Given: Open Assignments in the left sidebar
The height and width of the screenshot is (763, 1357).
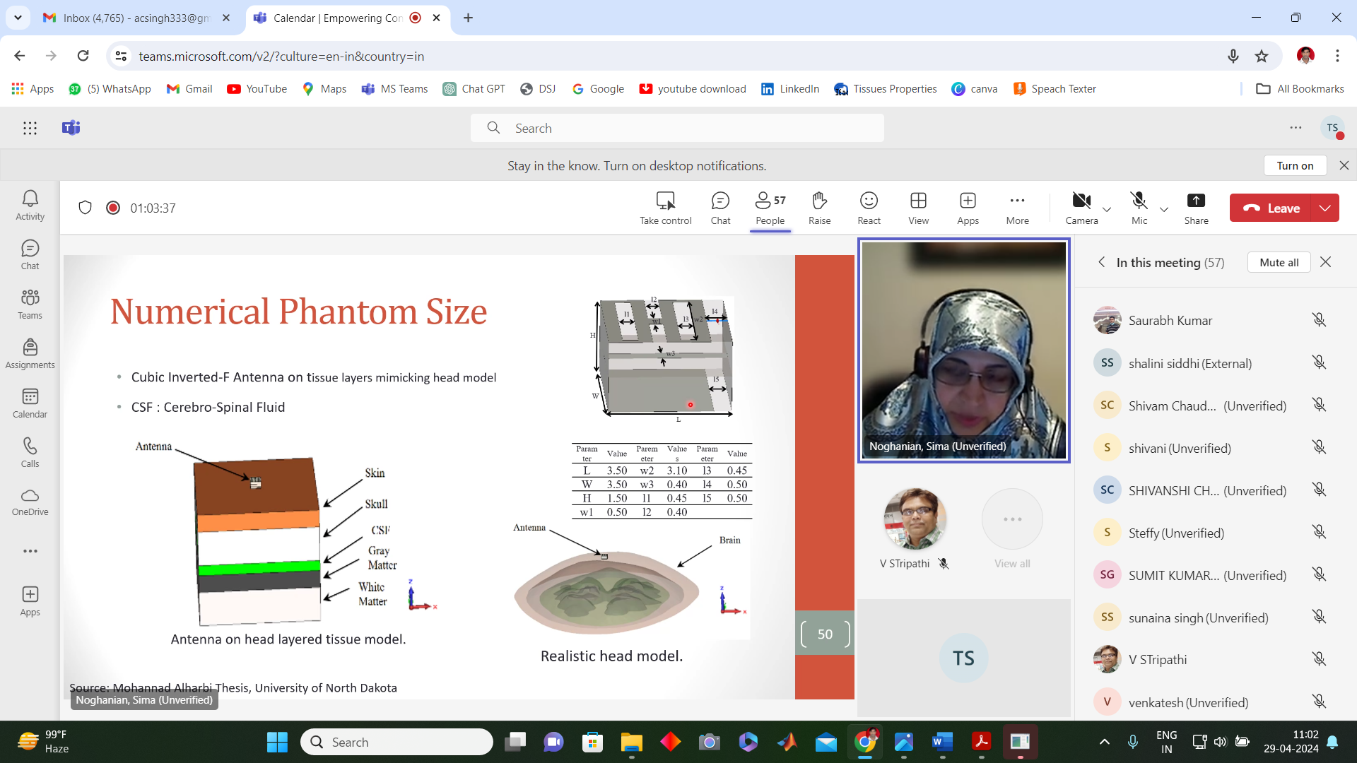Looking at the screenshot, I should pyautogui.click(x=30, y=353).
